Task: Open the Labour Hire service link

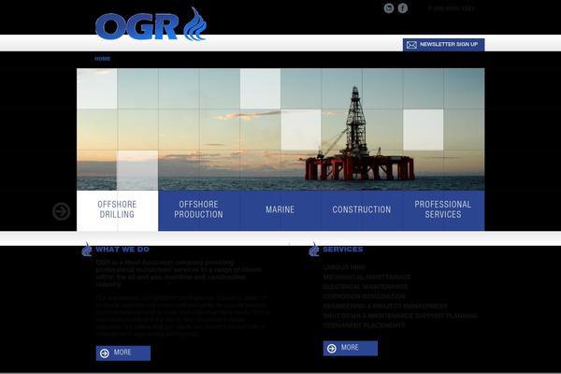Action: [344, 267]
